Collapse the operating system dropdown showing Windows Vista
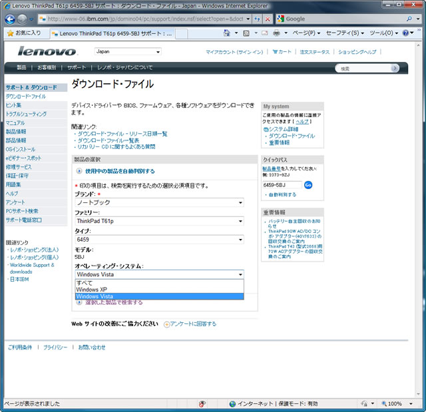This screenshot has height=412, width=426. coord(159,274)
